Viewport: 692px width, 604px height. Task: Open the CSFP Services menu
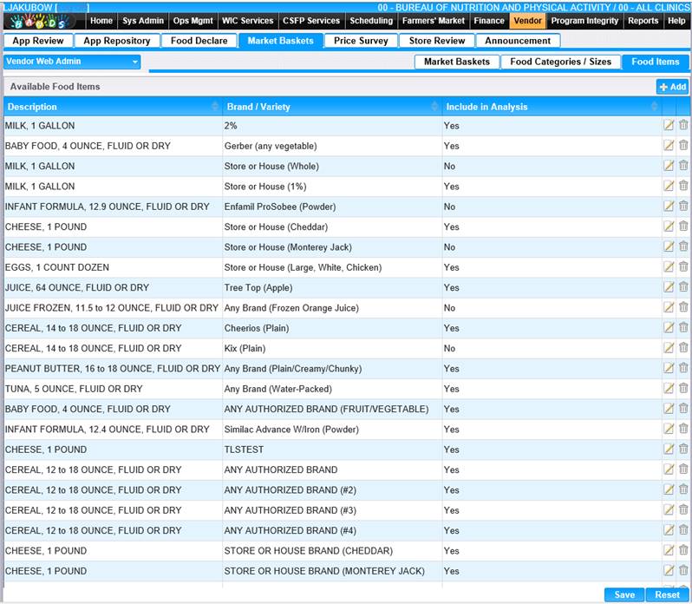311,21
